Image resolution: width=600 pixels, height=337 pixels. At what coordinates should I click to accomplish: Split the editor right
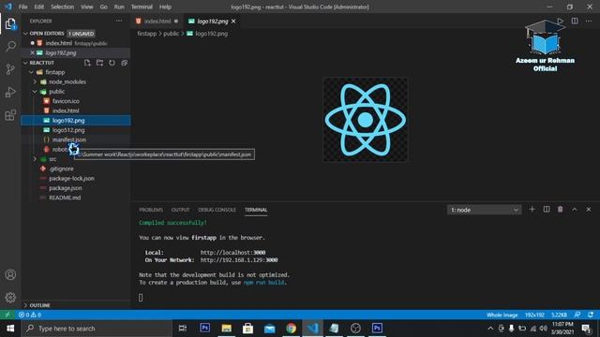[x=575, y=21]
